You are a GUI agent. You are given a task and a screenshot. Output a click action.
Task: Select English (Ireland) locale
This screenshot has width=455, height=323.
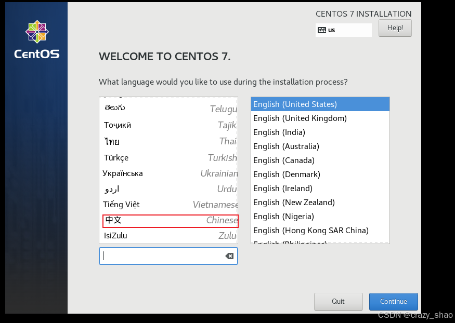point(320,189)
